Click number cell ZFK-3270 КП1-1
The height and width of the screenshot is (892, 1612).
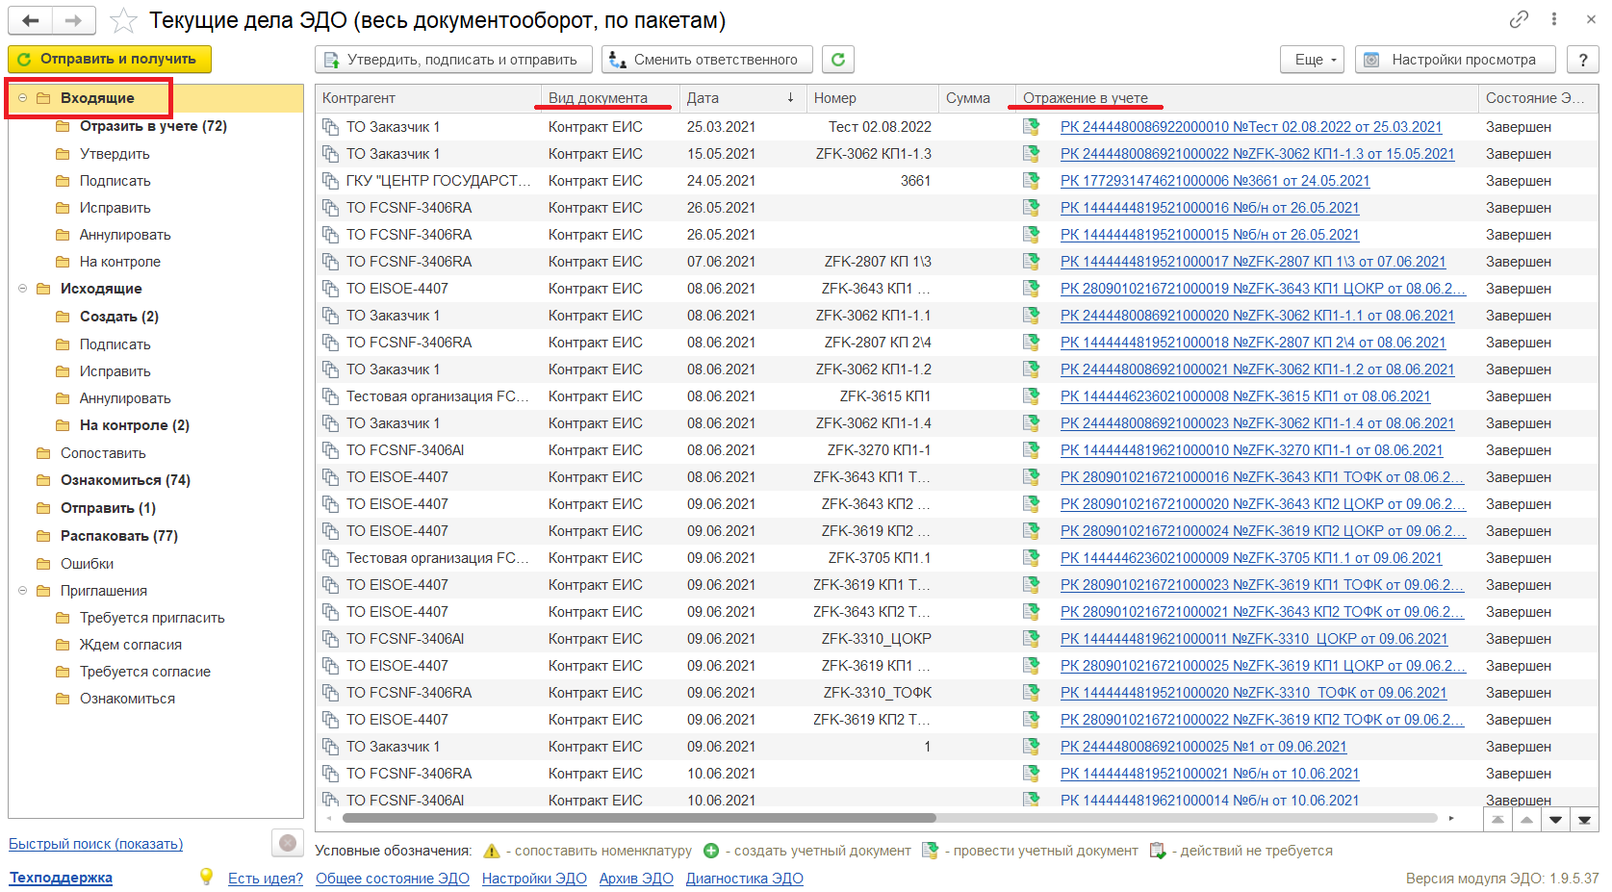[879, 450]
